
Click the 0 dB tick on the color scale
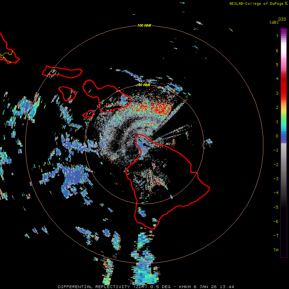coord(277,136)
